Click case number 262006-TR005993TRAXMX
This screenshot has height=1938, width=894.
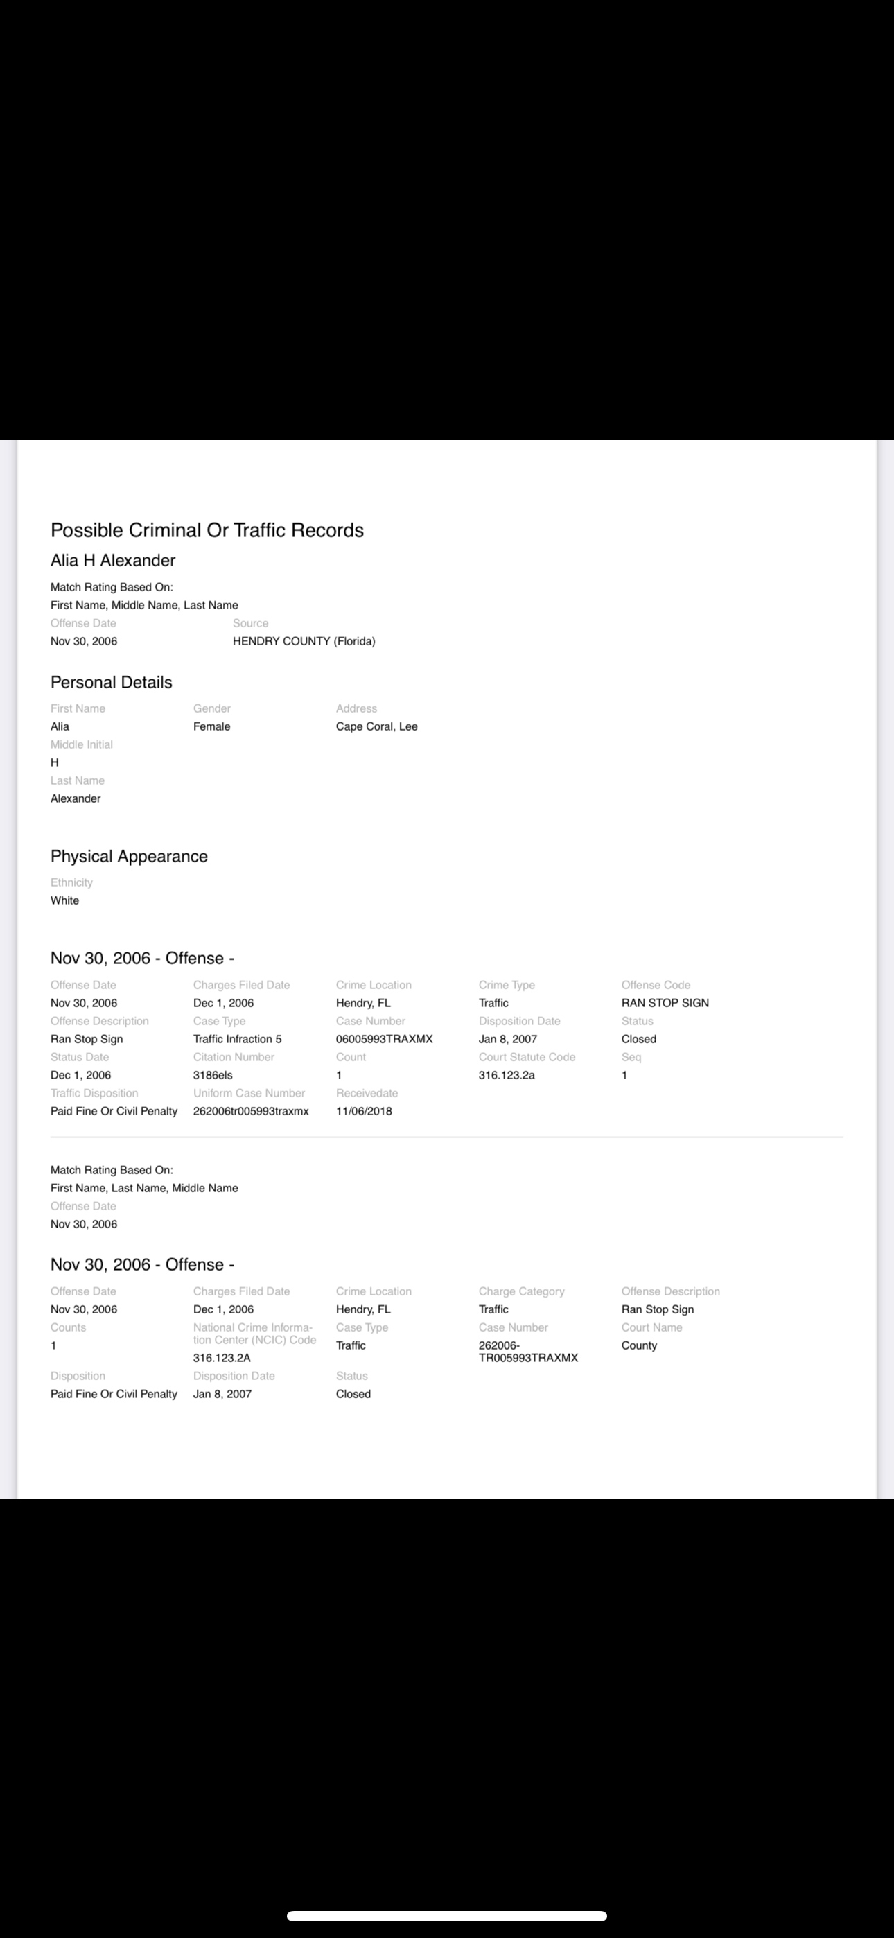tap(527, 1351)
